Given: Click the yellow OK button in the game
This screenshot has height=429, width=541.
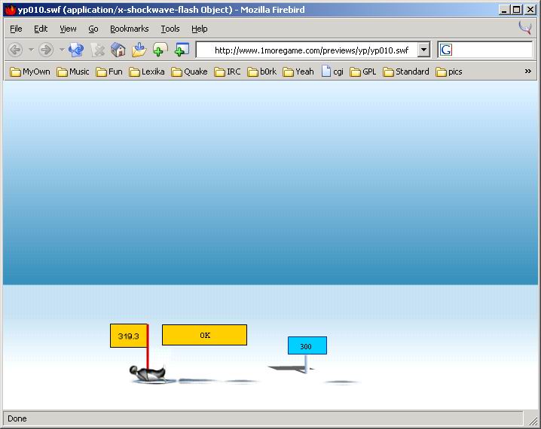Looking at the screenshot, I should (205, 335).
